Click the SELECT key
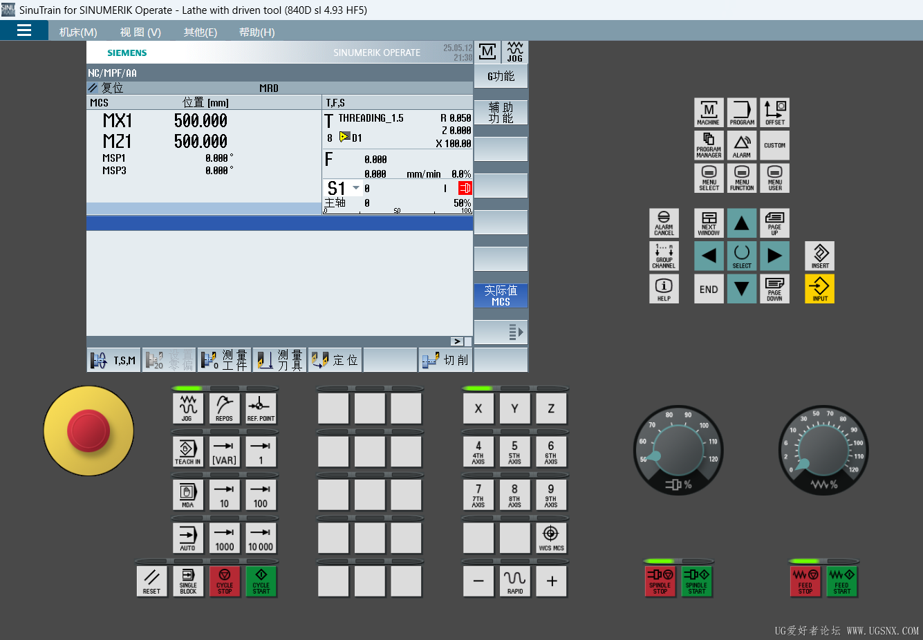 [x=742, y=256]
